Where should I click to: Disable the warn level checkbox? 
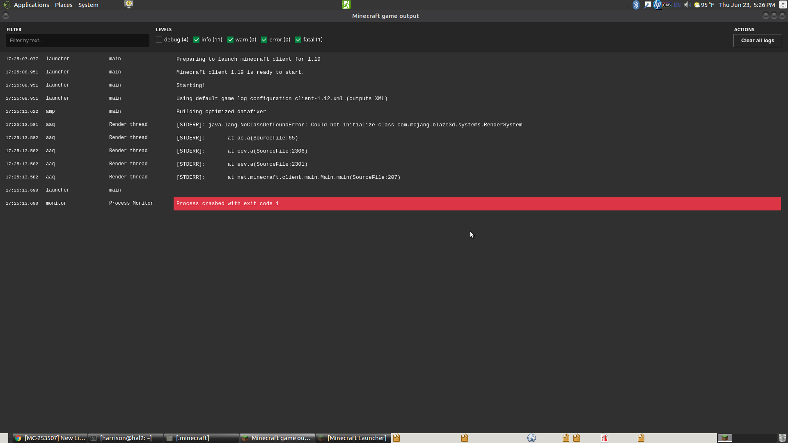(231, 40)
